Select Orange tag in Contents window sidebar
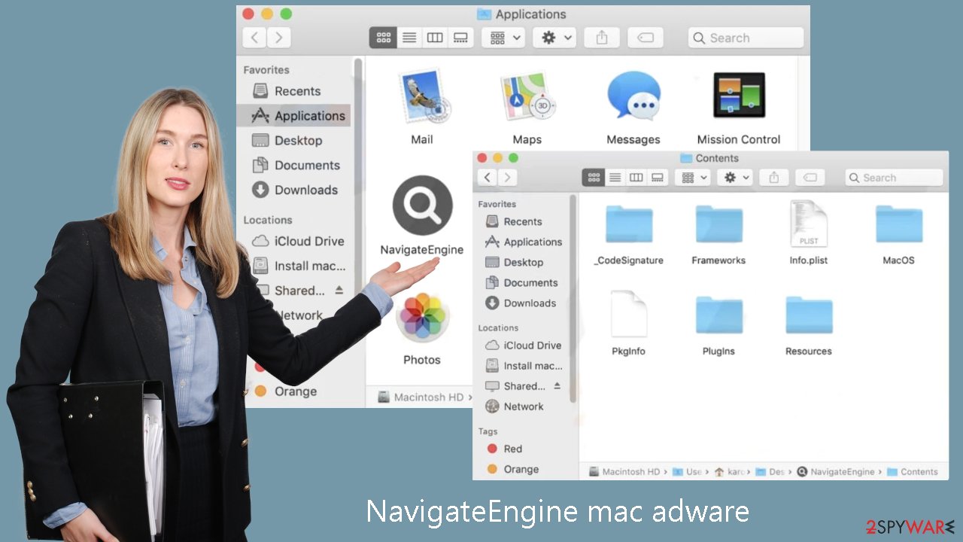Image resolution: width=963 pixels, height=542 pixels. point(521,469)
